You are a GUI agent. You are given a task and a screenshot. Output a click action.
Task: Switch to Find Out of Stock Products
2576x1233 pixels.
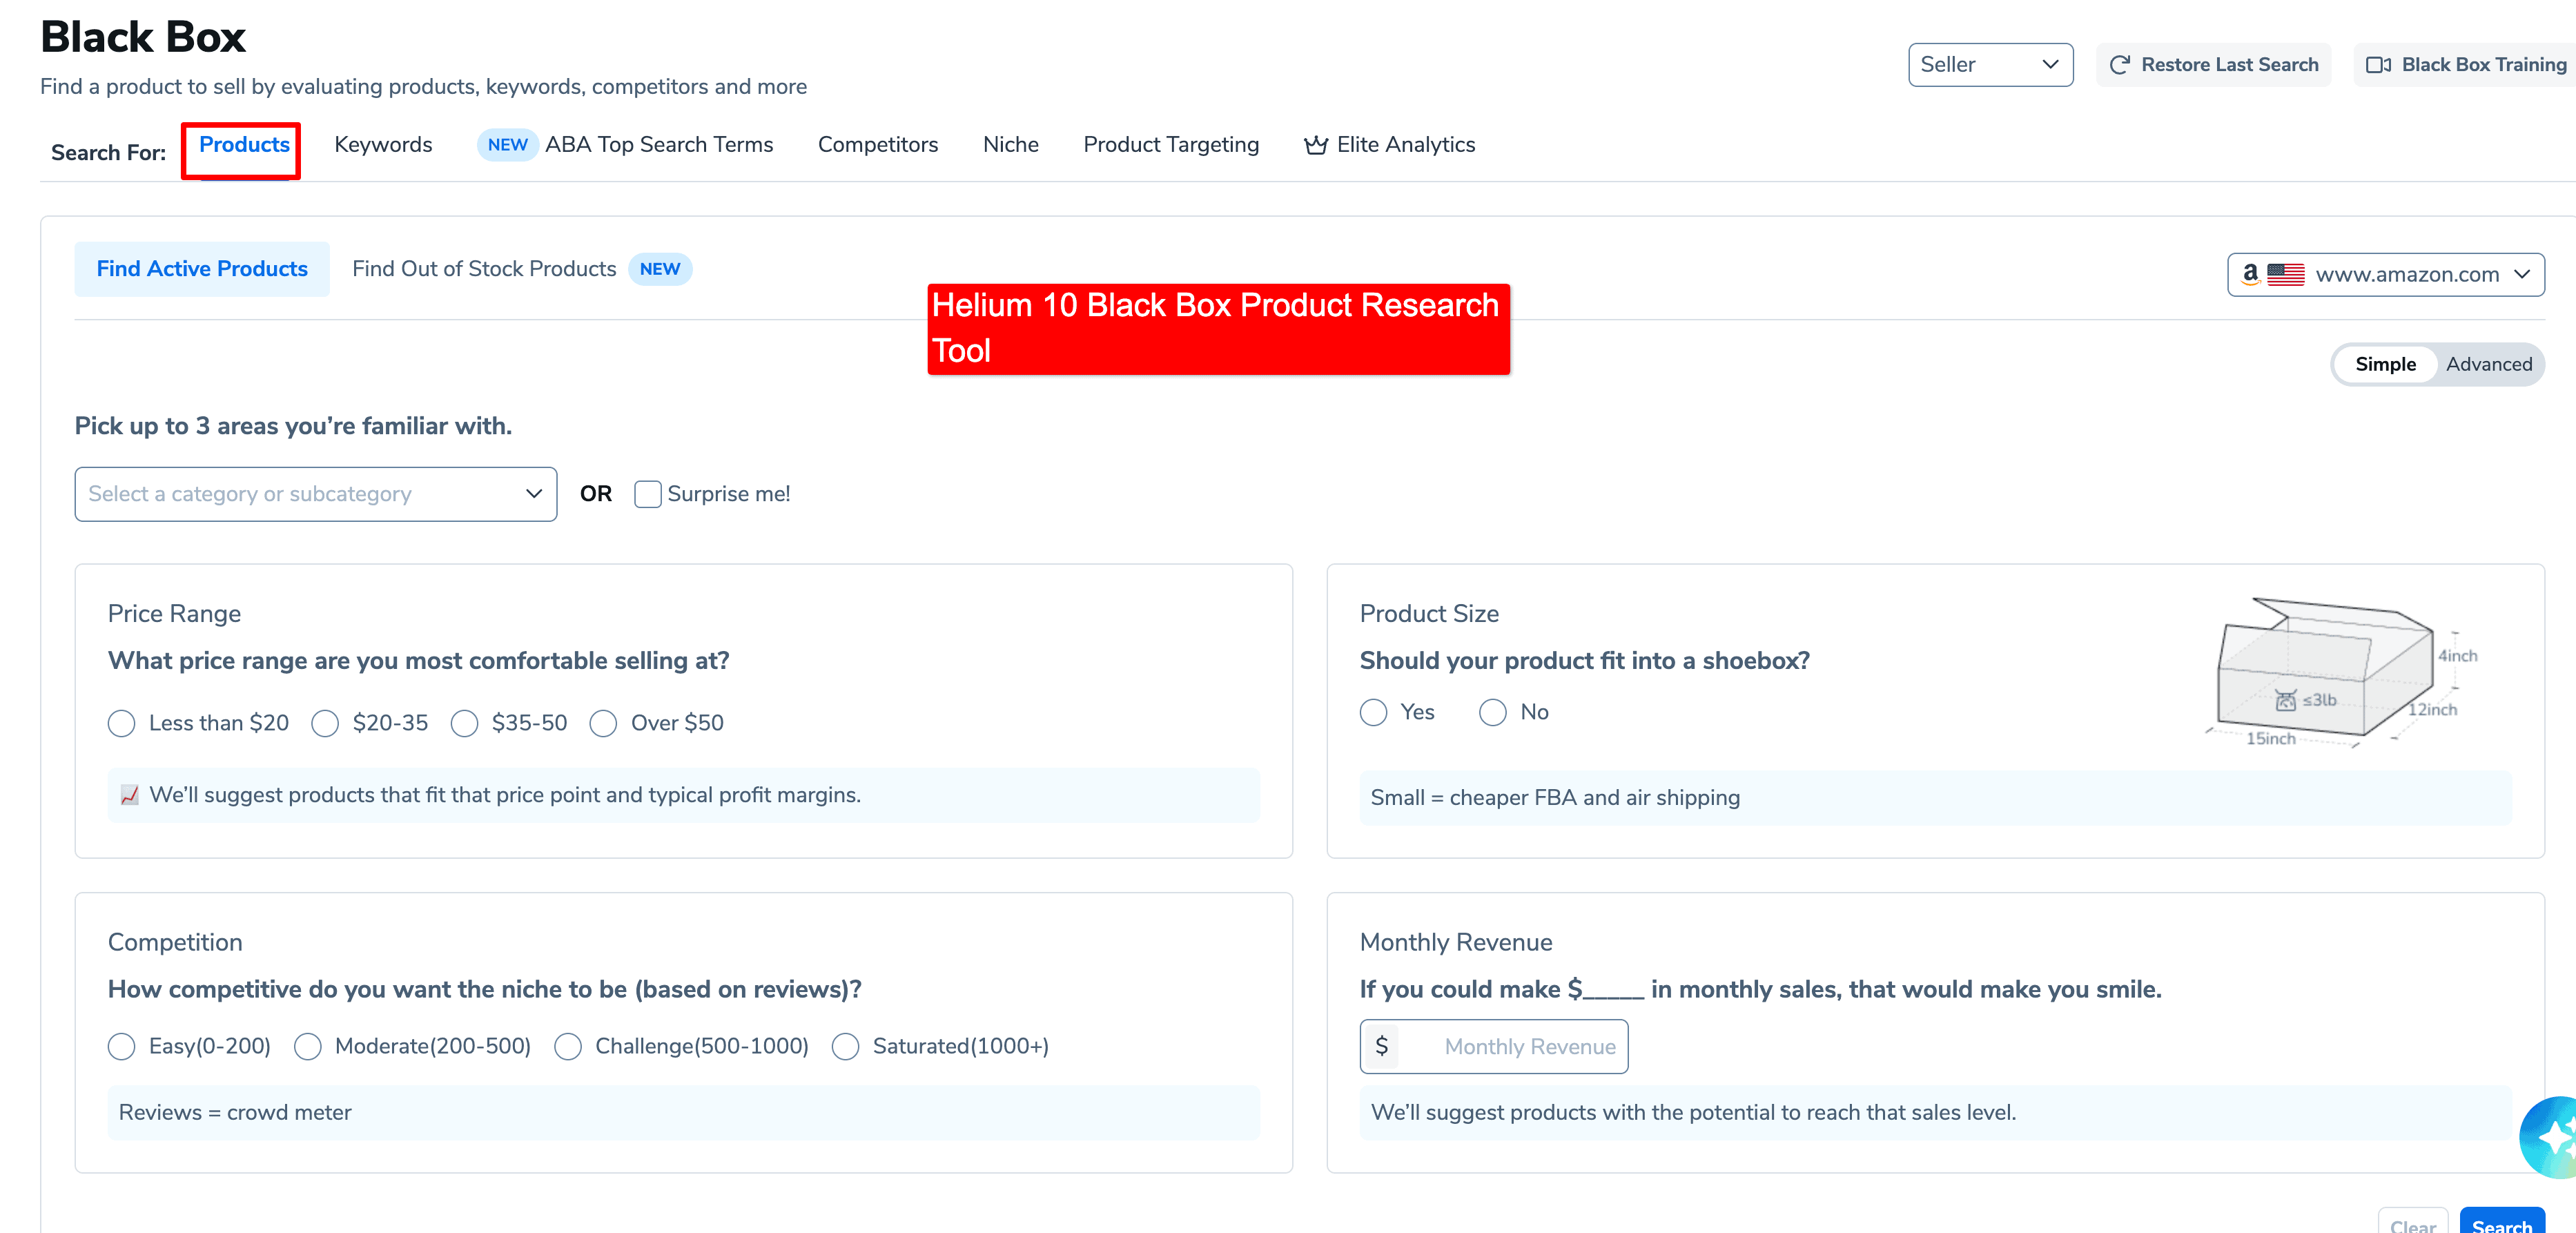point(484,269)
